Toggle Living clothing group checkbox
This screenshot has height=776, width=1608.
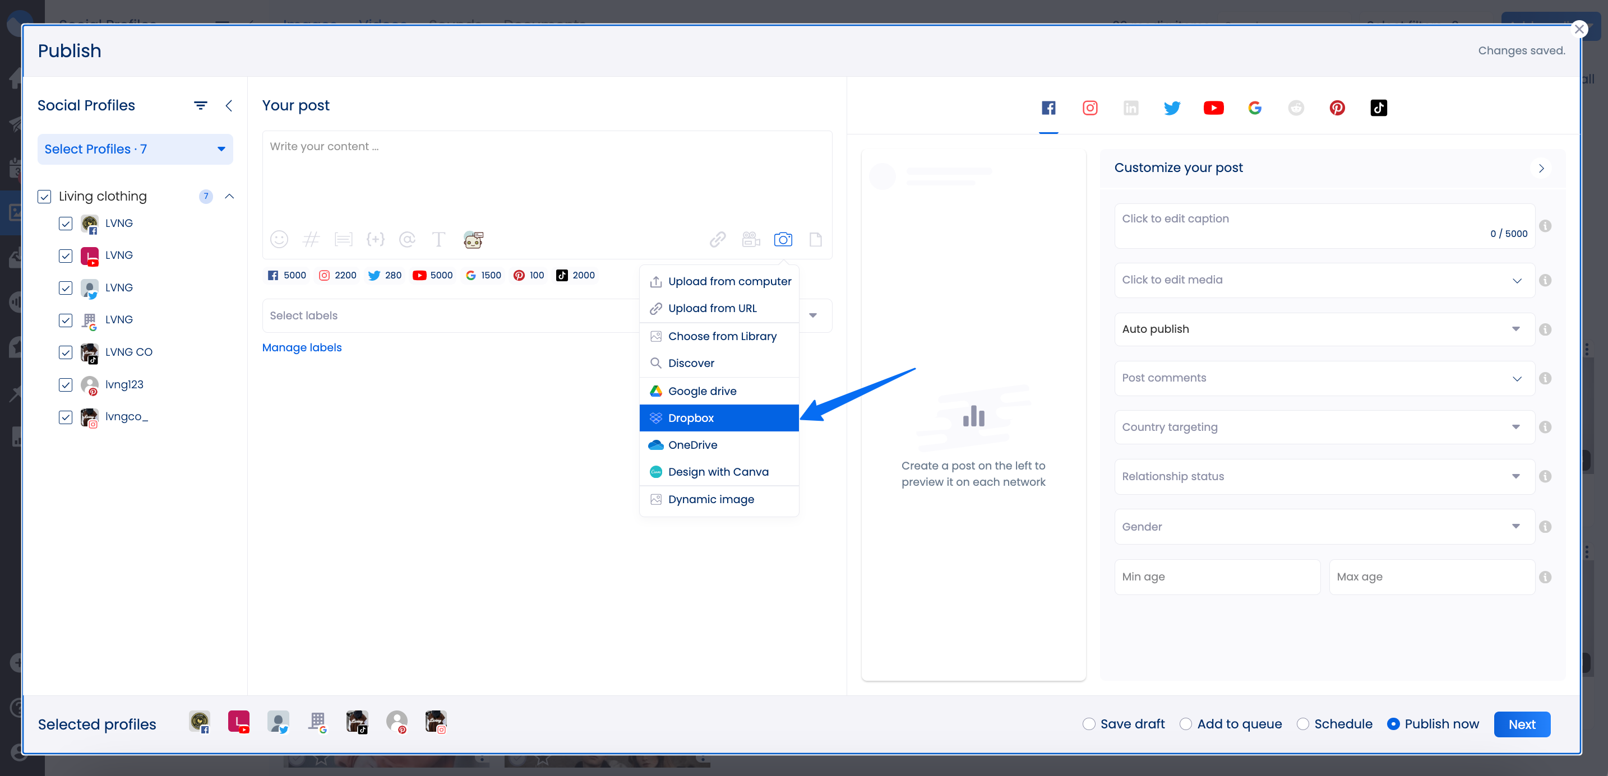click(44, 197)
